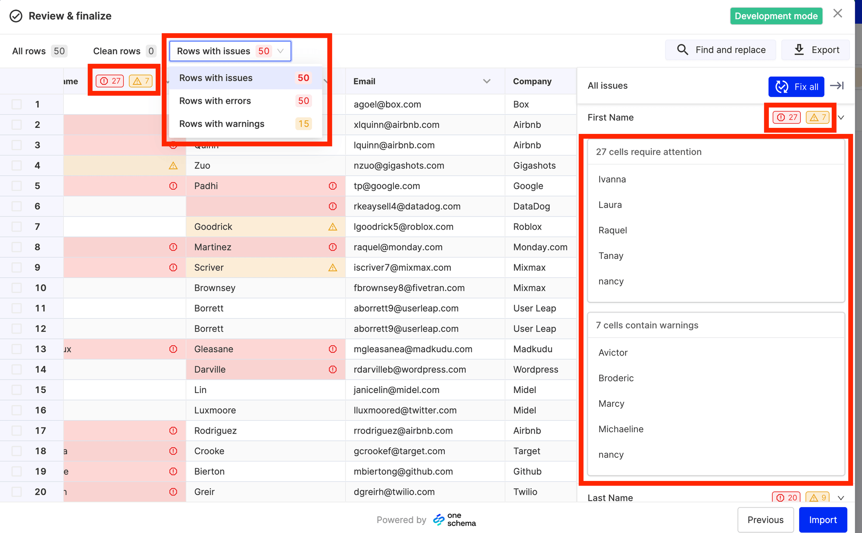
Task: Click the warning triangle beside Goodrick
Action: point(332,226)
